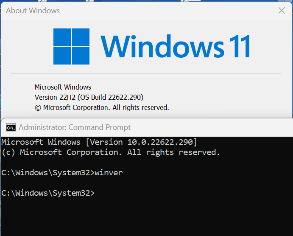
Task: Click the "Microsoft Windows" label in About dialog
Action: click(x=63, y=87)
